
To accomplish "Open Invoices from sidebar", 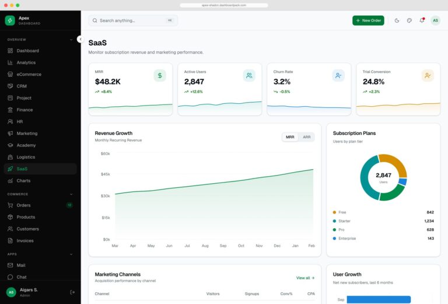I will pyautogui.click(x=40, y=240).
